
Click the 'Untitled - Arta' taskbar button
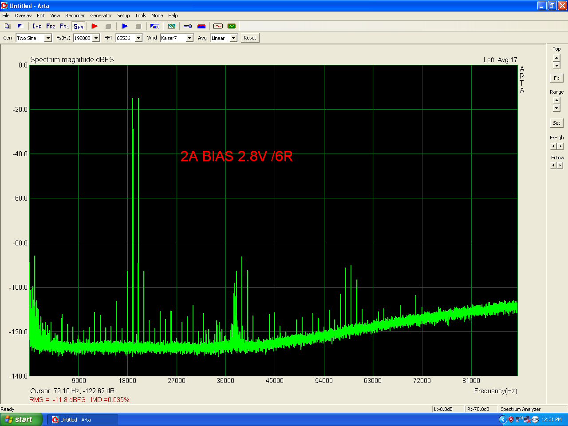[83, 420]
